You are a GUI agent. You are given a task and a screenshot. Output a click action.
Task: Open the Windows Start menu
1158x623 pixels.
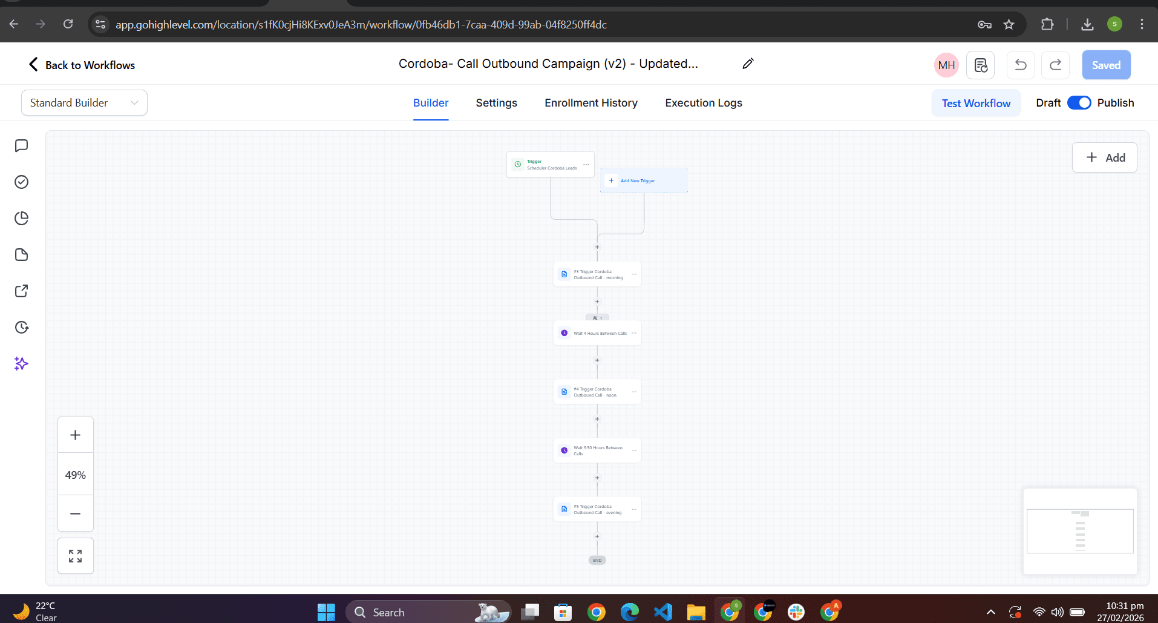tap(326, 612)
